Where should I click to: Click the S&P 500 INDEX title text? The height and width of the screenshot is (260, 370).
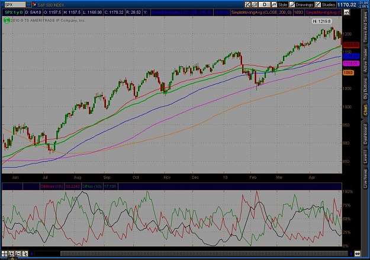click(51, 5)
